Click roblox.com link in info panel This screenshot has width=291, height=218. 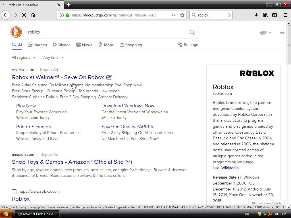click(222, 94)
